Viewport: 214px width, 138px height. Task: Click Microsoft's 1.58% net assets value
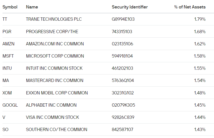[x=199, y=56]
